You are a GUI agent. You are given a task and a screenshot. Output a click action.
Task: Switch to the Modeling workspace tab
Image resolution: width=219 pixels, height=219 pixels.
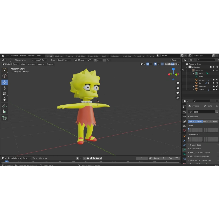point(59,56)
